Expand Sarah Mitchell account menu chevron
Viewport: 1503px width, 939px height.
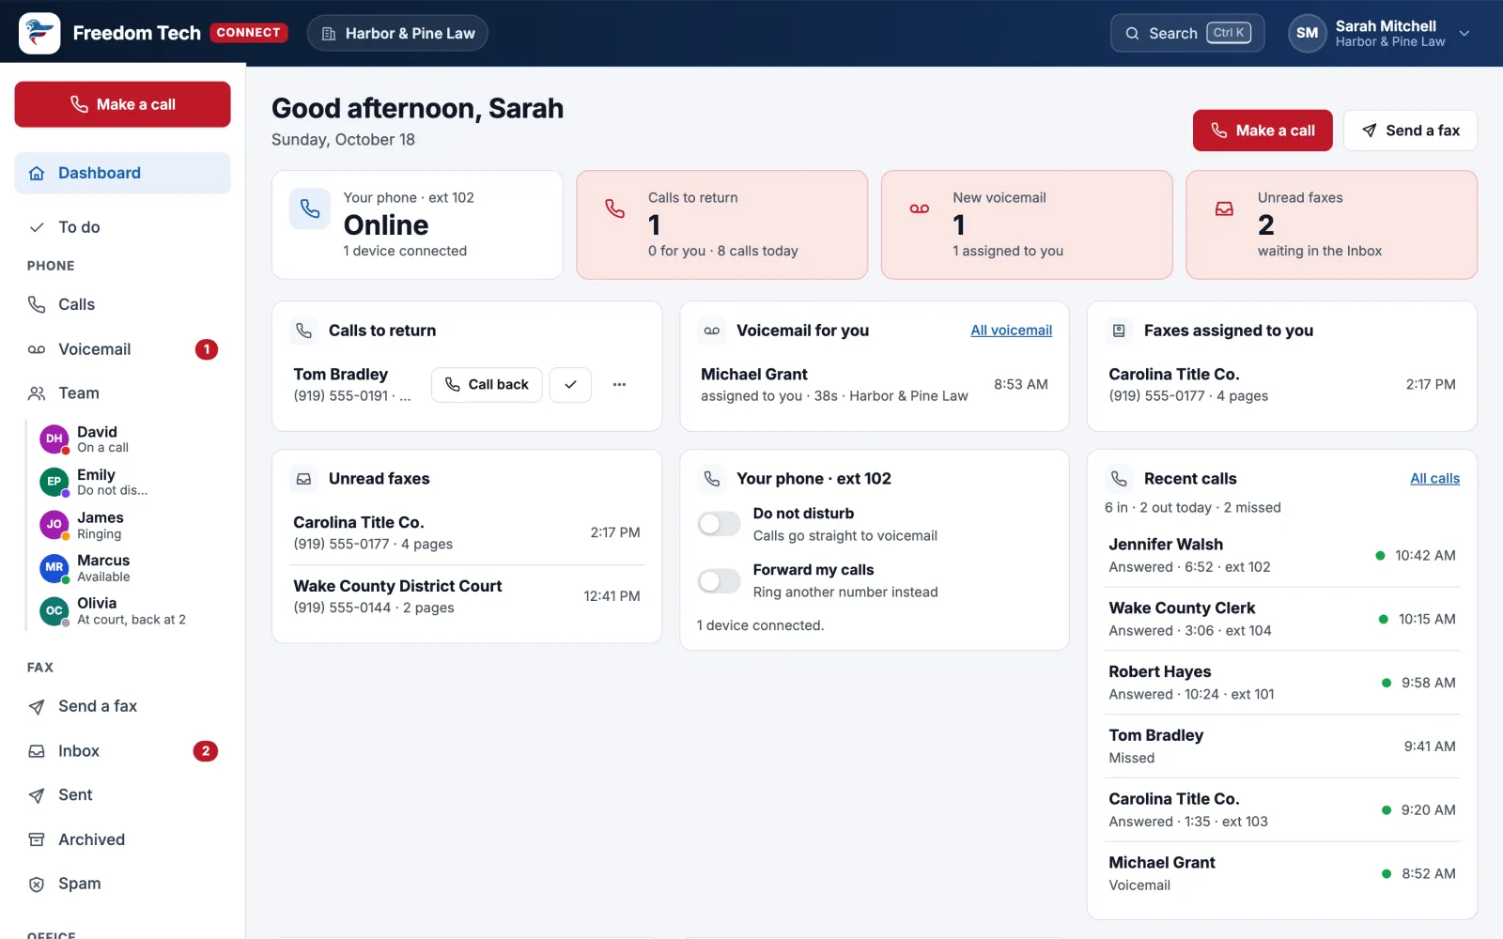[x=1464, y=33]
